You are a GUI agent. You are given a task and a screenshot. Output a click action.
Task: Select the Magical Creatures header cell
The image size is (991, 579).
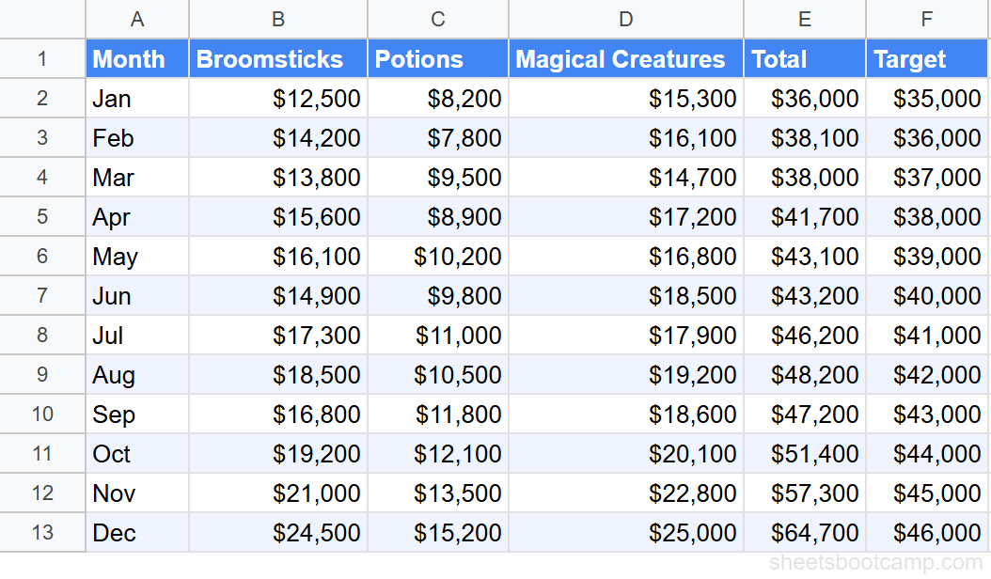tap(626, 59)
